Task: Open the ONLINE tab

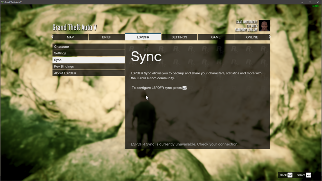Action: click(x=252, y=37)
